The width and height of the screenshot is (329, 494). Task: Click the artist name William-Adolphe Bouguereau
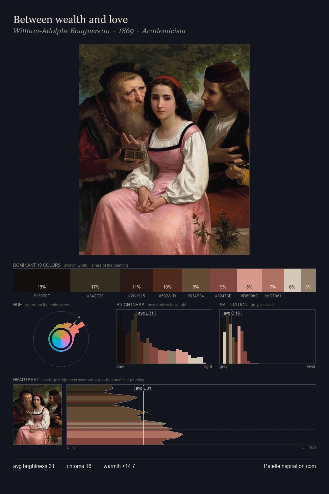click(62, 31)
